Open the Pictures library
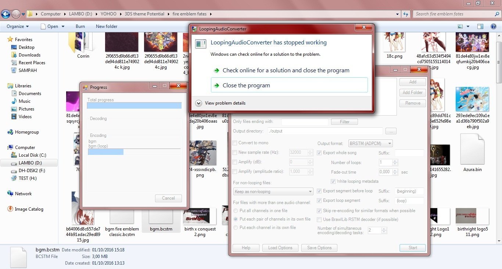This screenshot has height=269, width=502. tap(26, 109)
